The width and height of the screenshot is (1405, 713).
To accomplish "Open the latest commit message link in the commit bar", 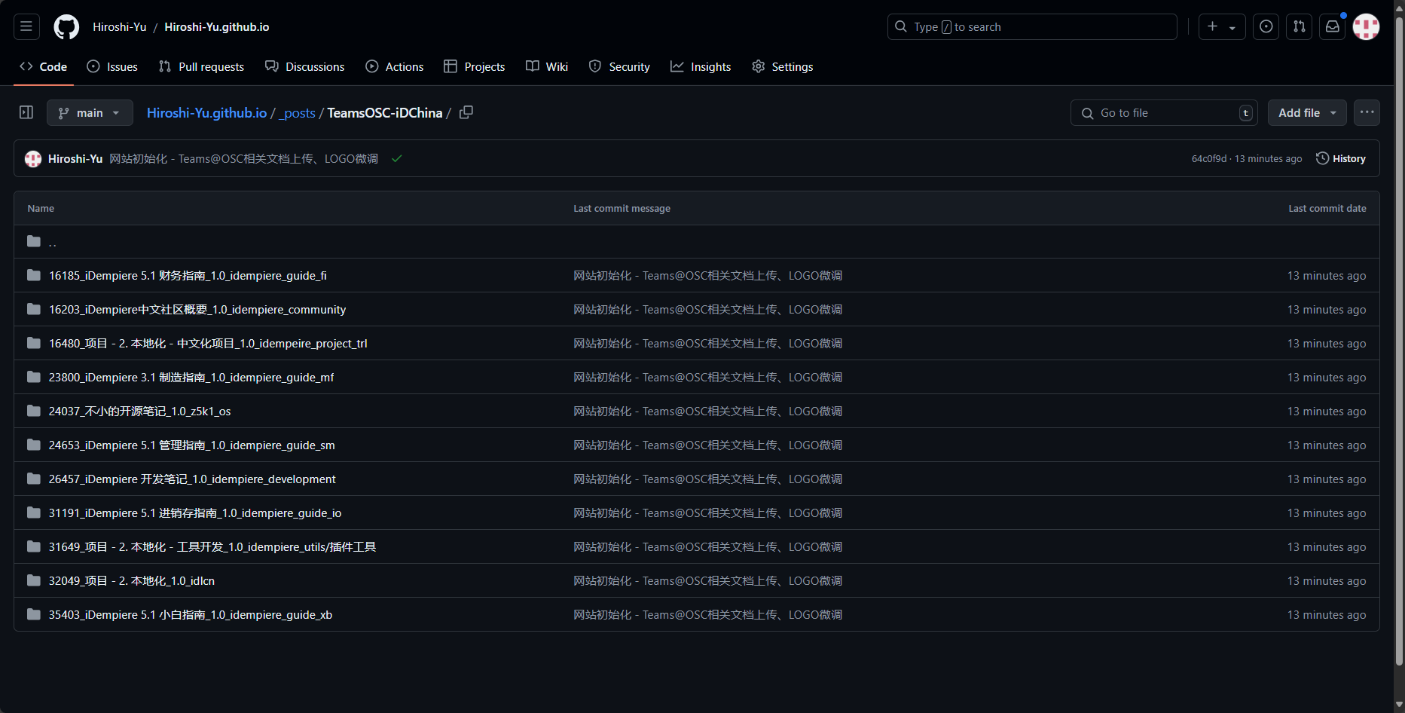I will pos(243,158).
